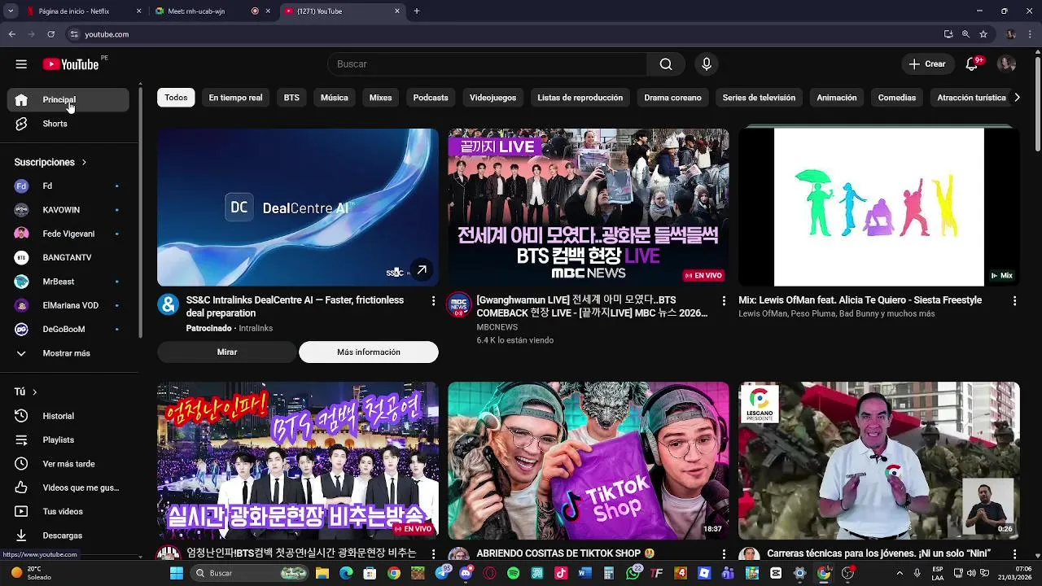Screen dimensions: 1042x586
Task: Select the Mixes filter chip
Action: click(x=380, y=98)
